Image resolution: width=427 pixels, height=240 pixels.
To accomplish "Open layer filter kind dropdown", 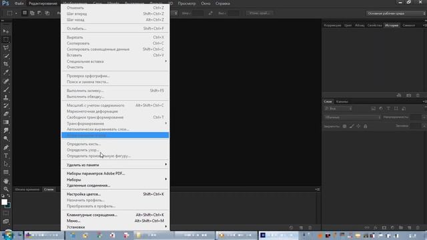I will pos(338,109).
